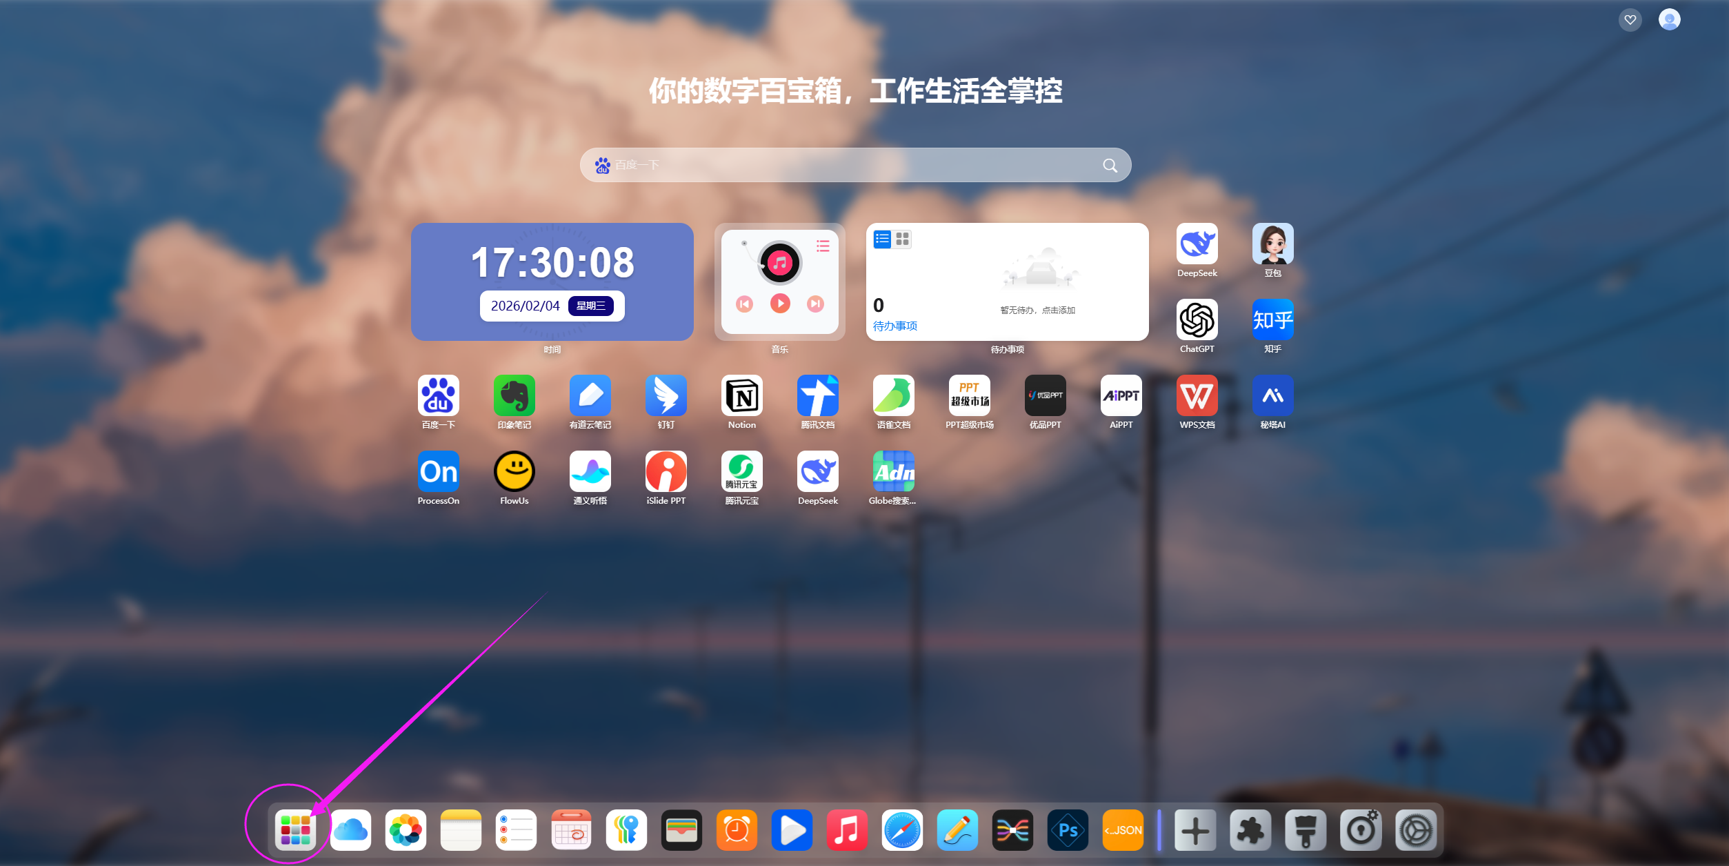Click the 待办事项 link in todo widget
This screenshot has height=866, width=1729.
tap(895, 326)
